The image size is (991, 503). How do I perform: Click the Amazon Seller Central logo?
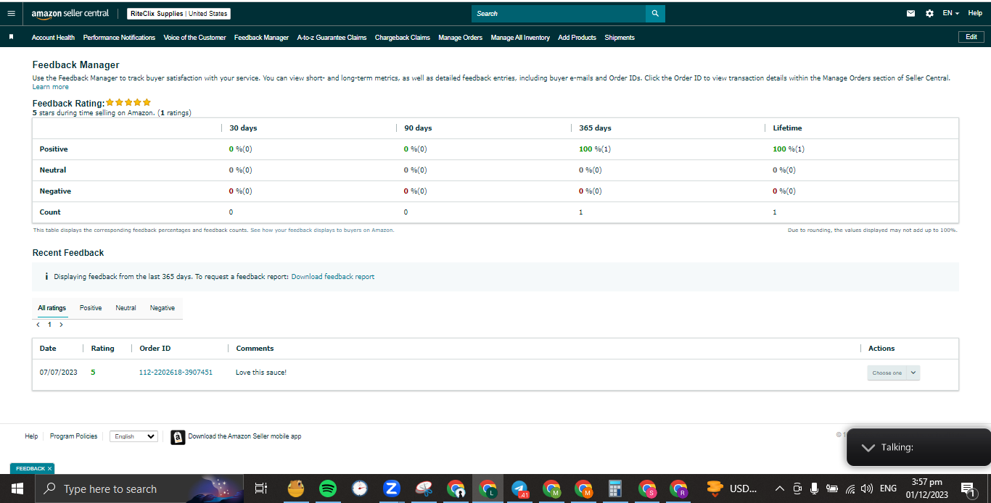[70, 13]
